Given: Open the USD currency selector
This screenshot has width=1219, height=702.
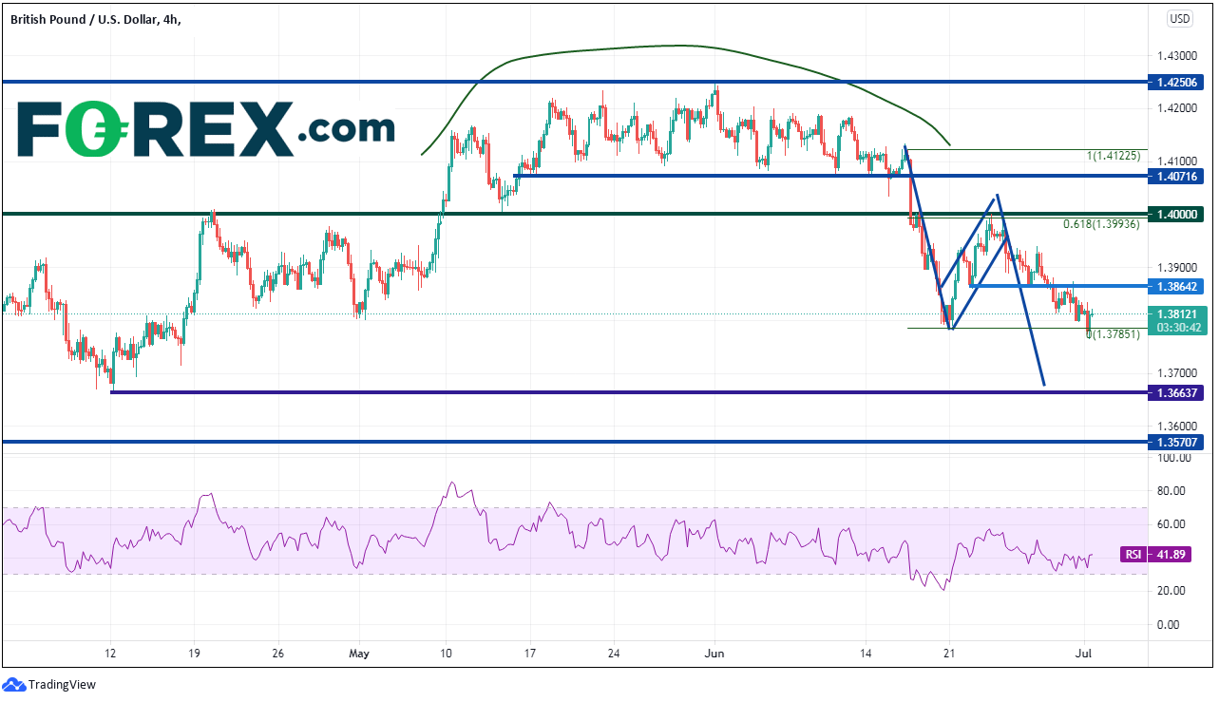Looking at the screenshot, I should pyautogui.click(x=1179, y=18).
